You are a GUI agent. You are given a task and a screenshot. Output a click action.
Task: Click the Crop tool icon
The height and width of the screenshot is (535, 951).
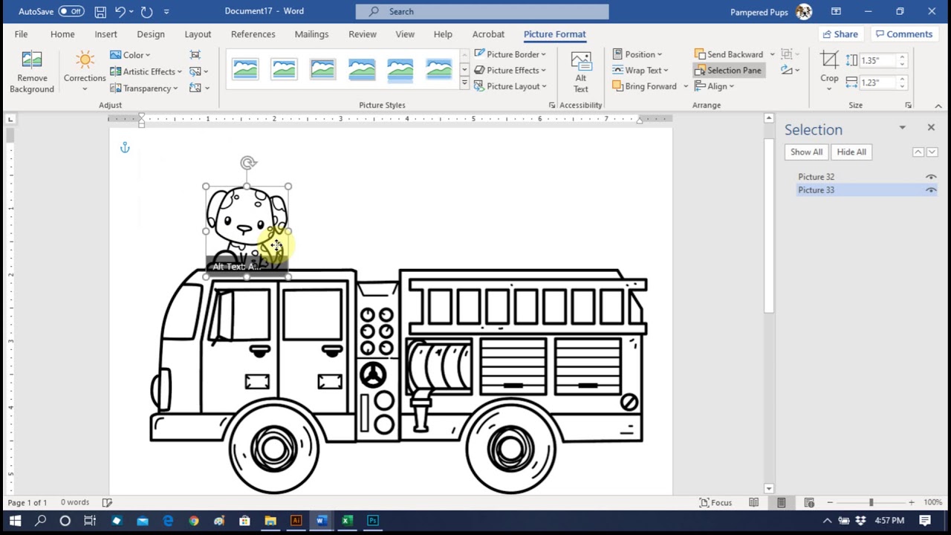pyautogui.click(x=829, y=61)
